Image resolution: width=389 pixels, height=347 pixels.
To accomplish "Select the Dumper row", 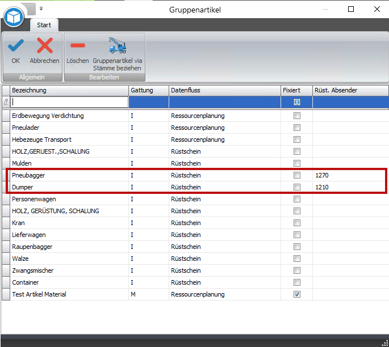I will tap(68, 187).
